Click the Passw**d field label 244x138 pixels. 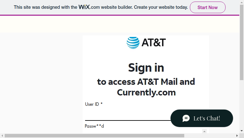click(94, 126)
